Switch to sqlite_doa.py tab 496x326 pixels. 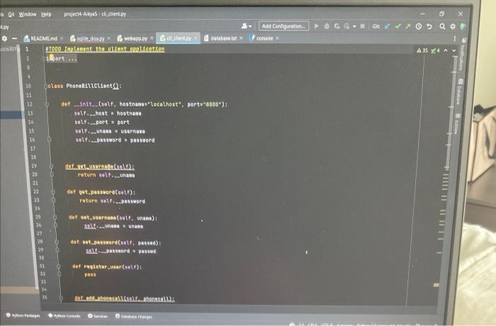(87, 38)
